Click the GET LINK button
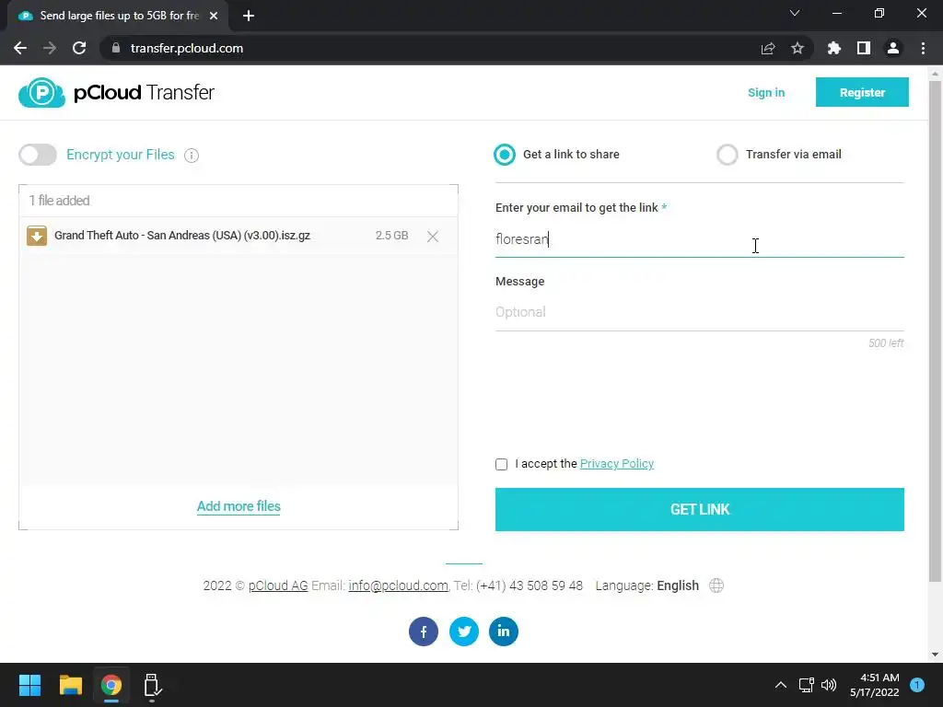Viewport: 943px width, 707px height. (700, 509)
